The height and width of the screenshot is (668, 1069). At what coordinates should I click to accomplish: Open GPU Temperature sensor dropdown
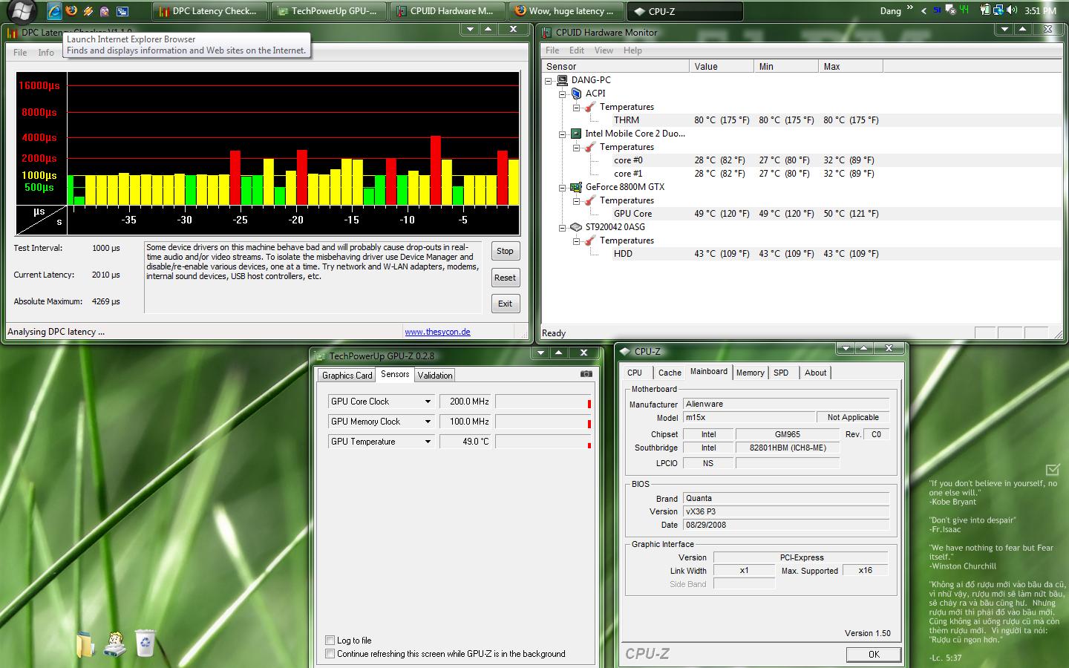pyautogui.click(x=428, y=442)
